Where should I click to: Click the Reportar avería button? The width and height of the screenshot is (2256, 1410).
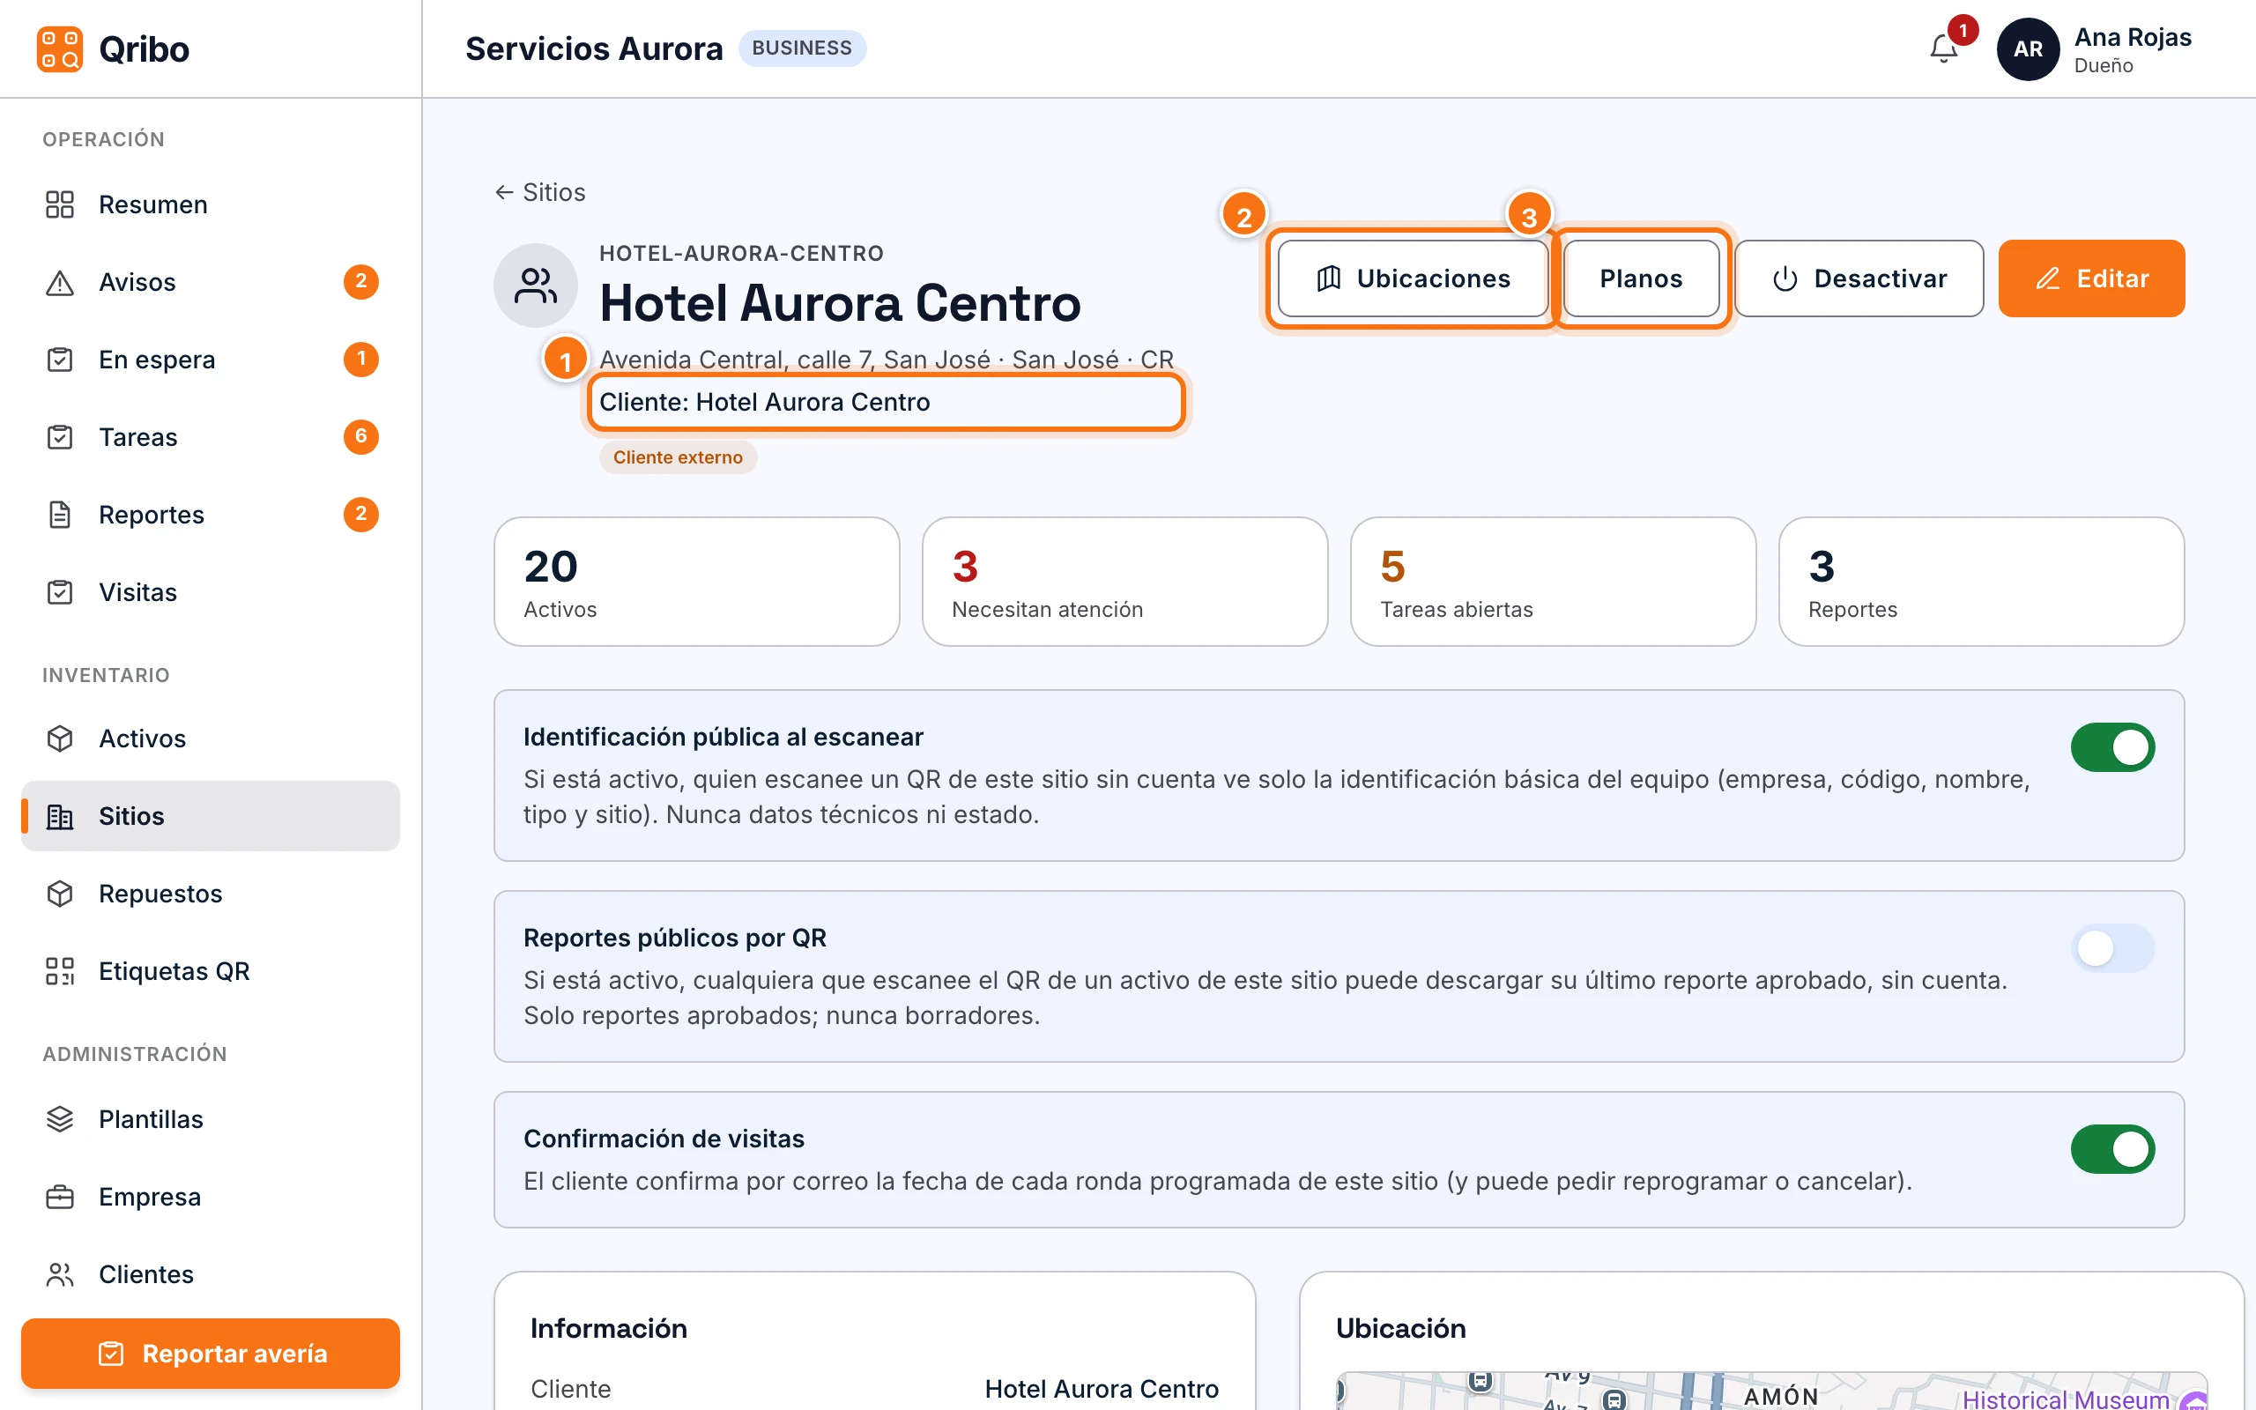(x=211, y=1353)
